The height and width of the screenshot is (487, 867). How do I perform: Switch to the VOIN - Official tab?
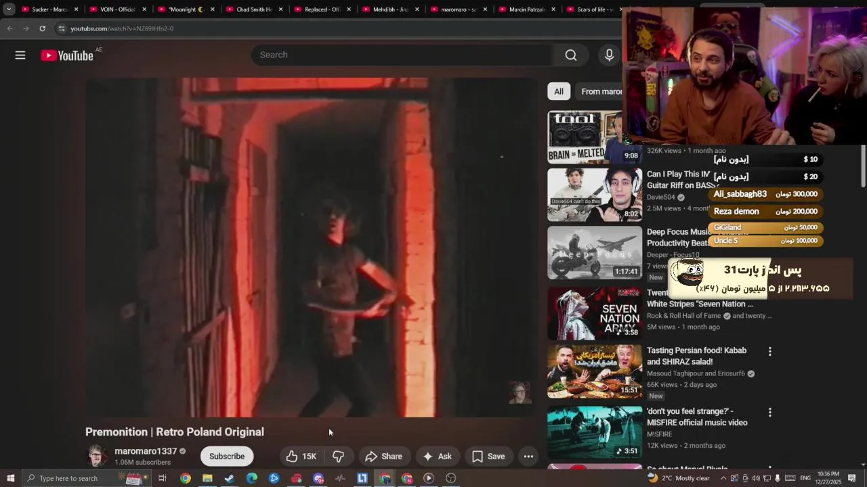point(118,9)
